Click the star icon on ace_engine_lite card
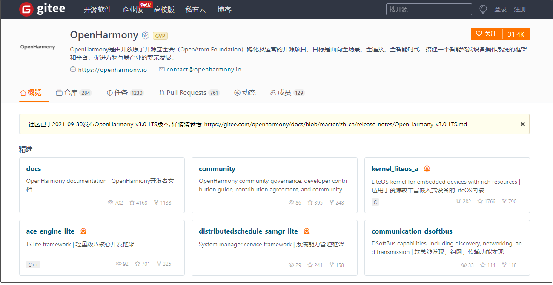553x285 pixels. pyautogui.click(x=138, y=264)
